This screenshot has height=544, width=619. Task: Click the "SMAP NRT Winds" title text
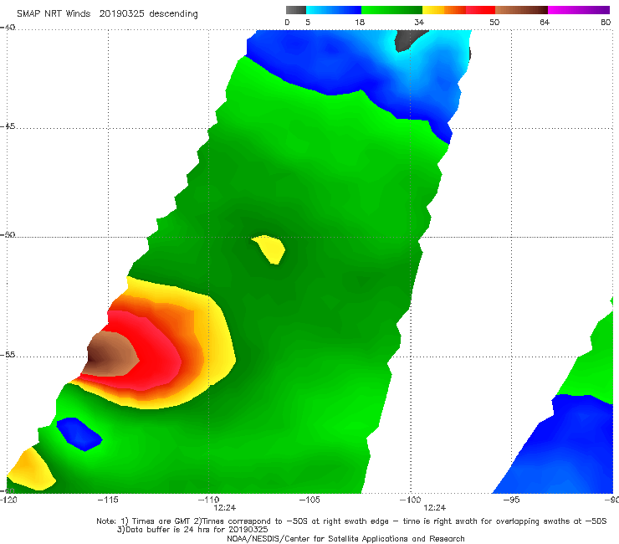click(54, 13)
